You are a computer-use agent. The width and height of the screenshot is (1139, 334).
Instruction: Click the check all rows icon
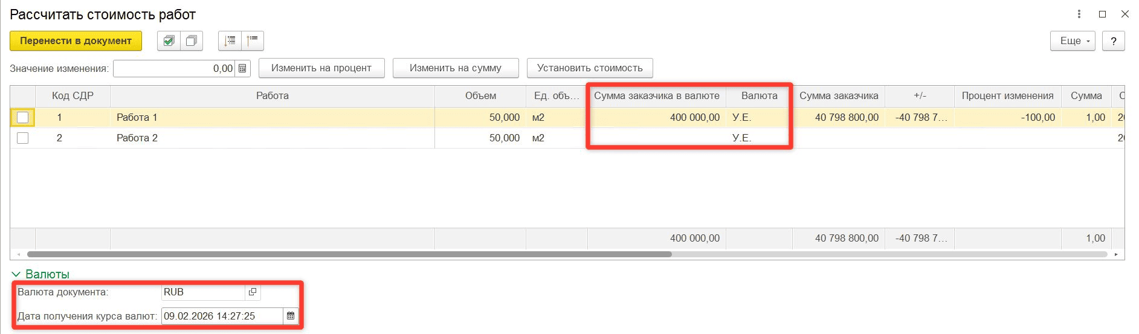(169, 41)
